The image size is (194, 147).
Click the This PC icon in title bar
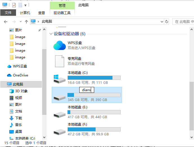5,5
